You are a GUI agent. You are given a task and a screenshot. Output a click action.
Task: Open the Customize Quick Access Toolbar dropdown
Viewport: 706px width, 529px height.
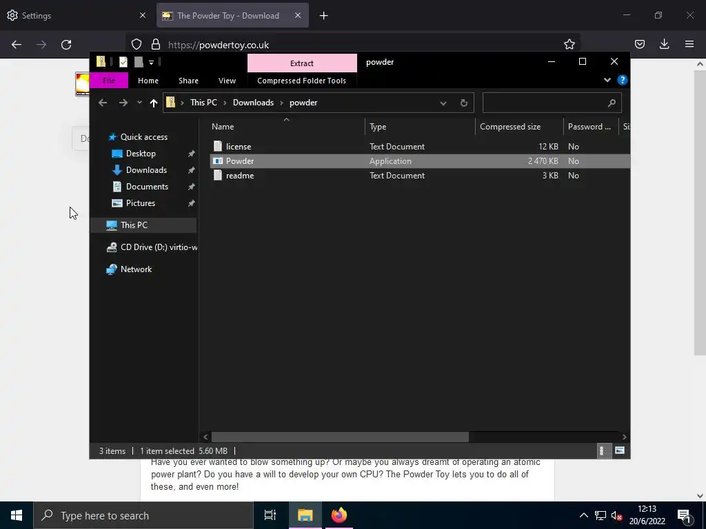click(x=151, y=63)
